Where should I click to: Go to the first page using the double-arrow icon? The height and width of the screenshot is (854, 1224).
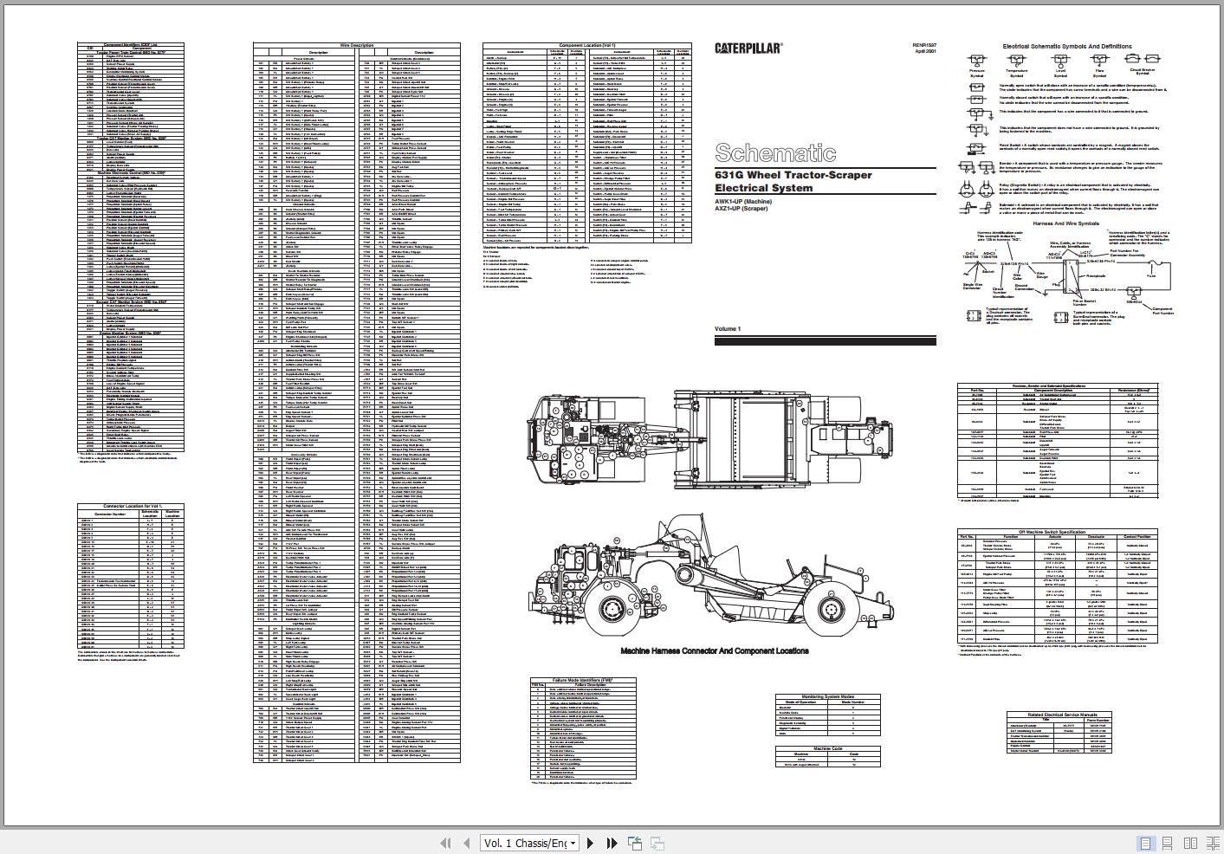445,842
